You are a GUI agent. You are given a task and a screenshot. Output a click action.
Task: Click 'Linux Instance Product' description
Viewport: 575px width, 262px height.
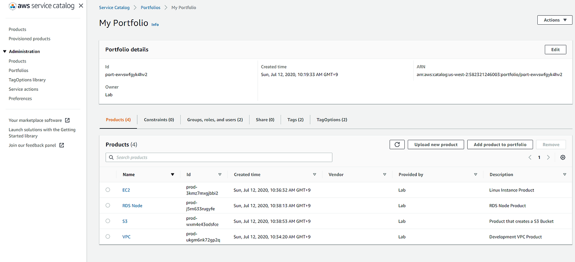coord(512,190)
